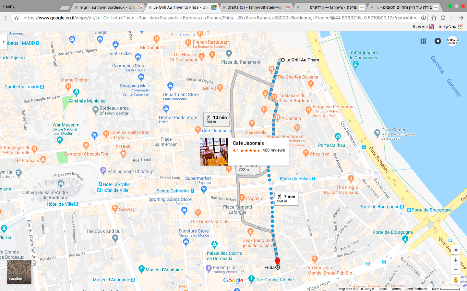
Task: Open the browser menu dots
Action: [x=6, y=18]
